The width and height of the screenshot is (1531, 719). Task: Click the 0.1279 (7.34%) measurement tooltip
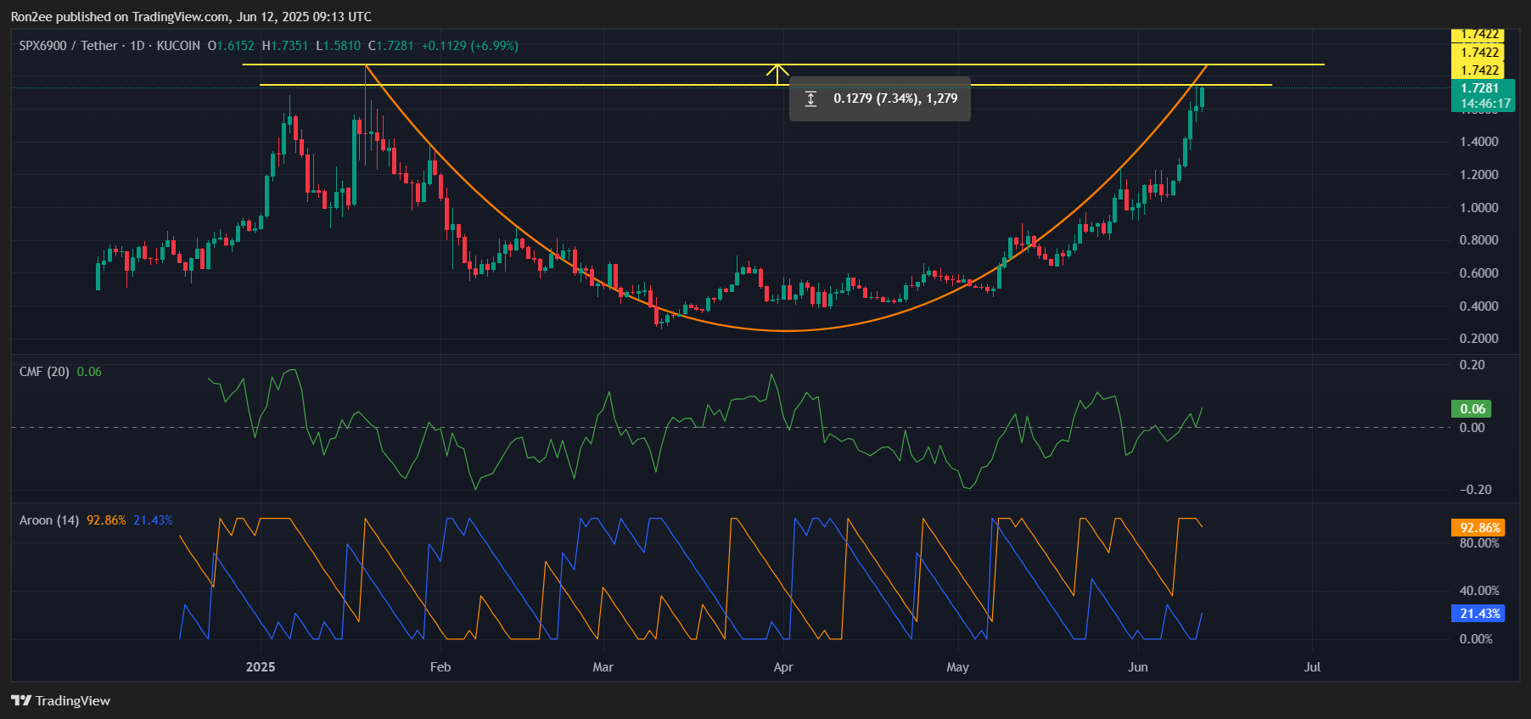point(894,98)
